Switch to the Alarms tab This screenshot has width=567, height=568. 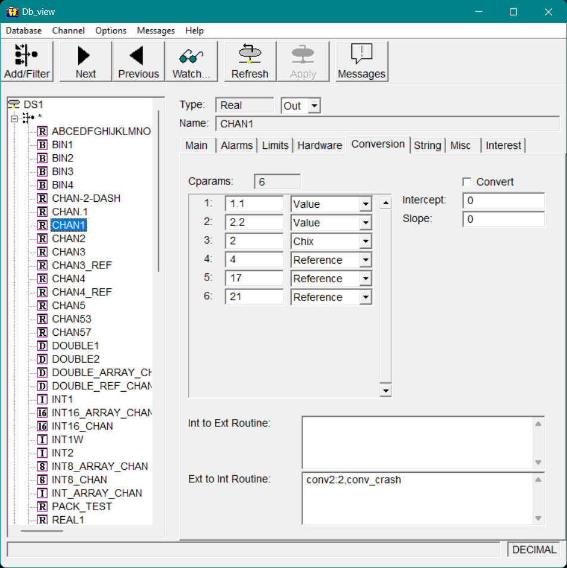click(236, 145)
